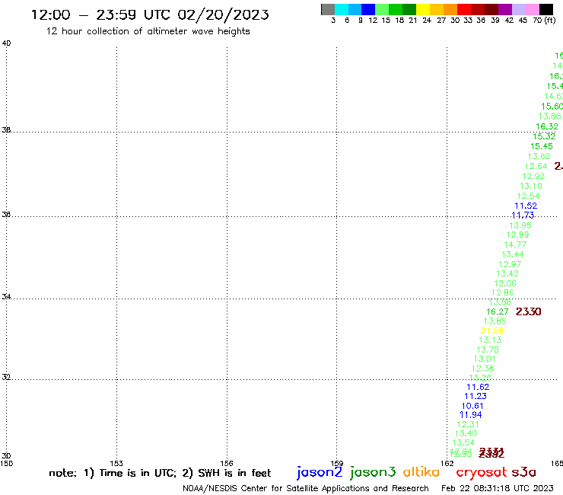Click subtitle '12 hour collection of altimeter wave heights'
The image size is (563, 495).
148,31
